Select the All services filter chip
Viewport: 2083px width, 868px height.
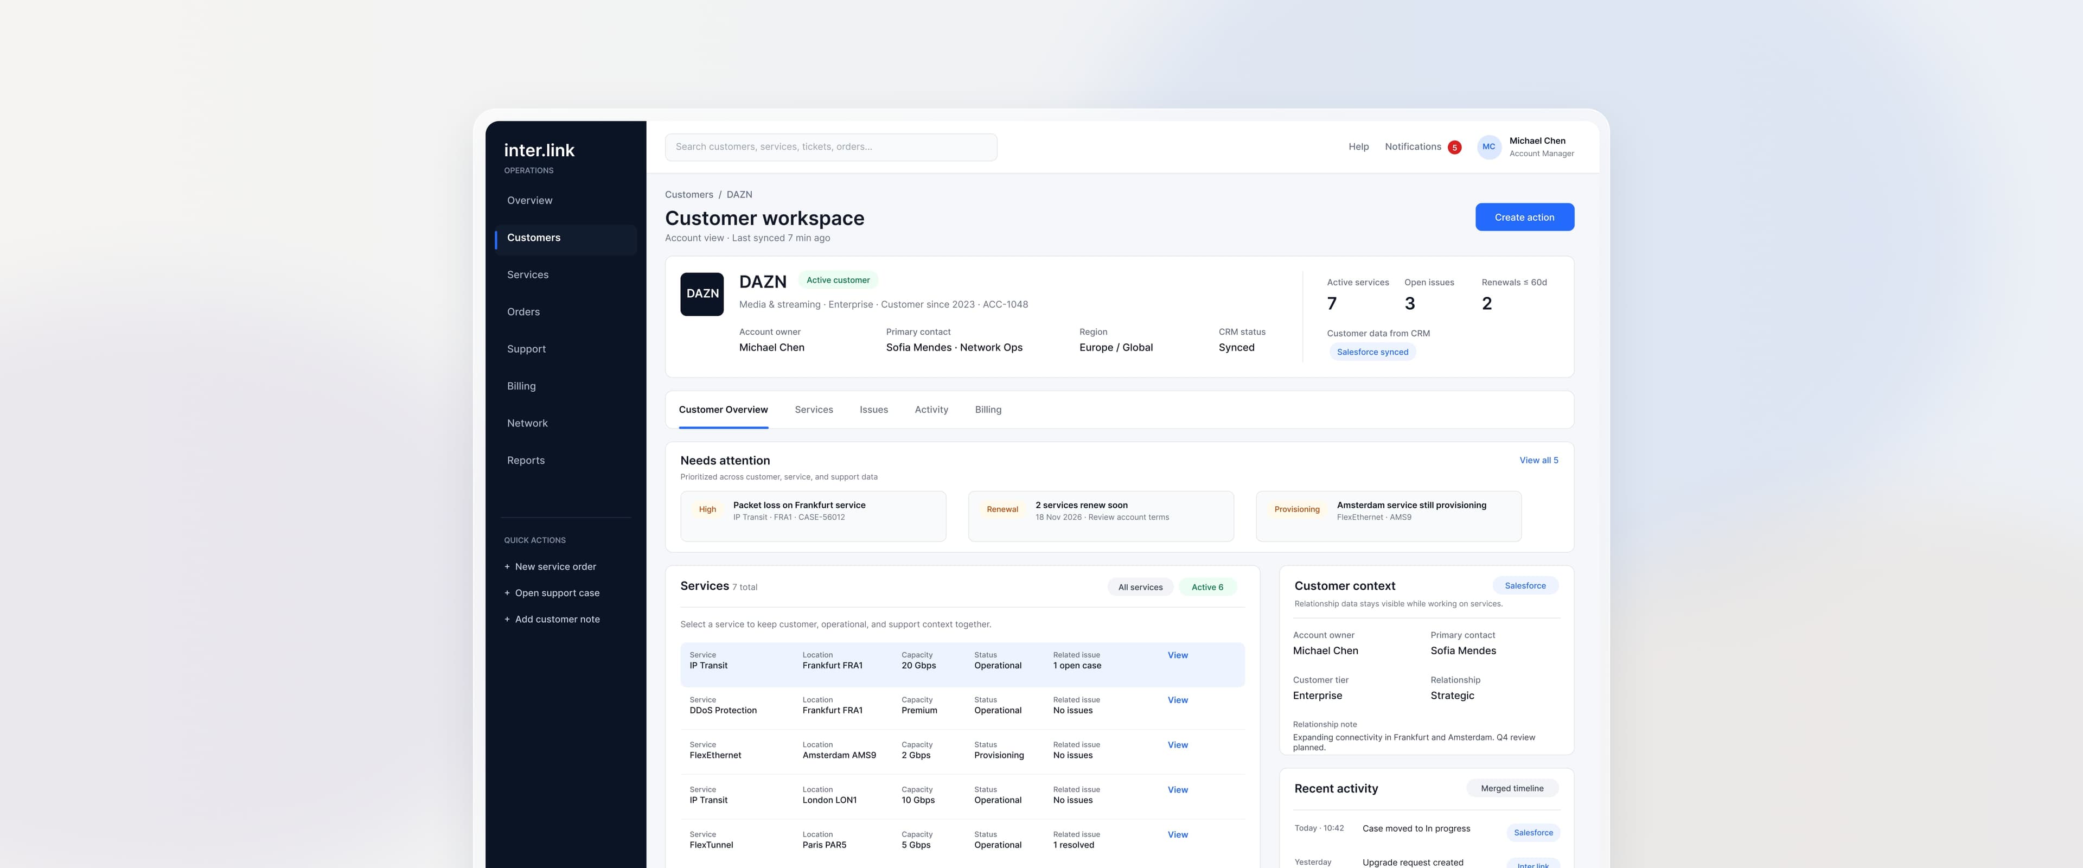pos(1140,588)
